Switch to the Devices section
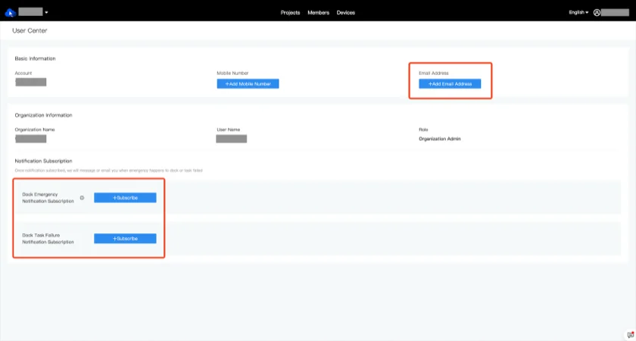 coord(345,13)
